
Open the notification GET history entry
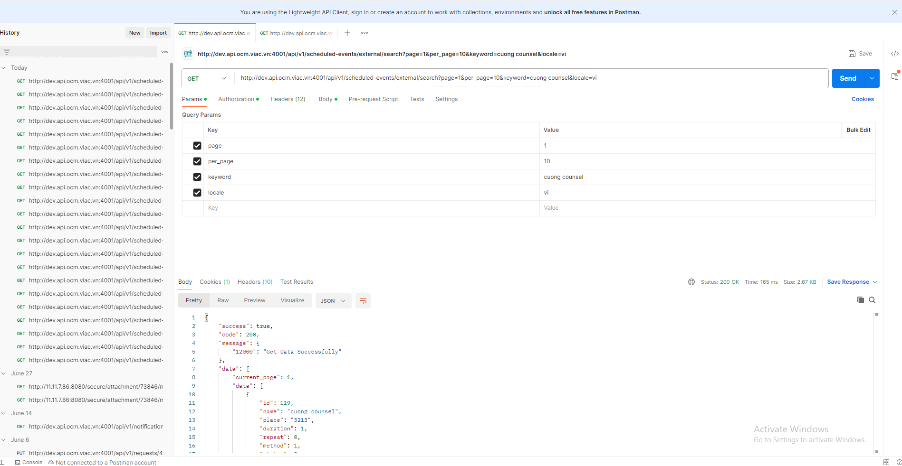[x=90, y=427]
